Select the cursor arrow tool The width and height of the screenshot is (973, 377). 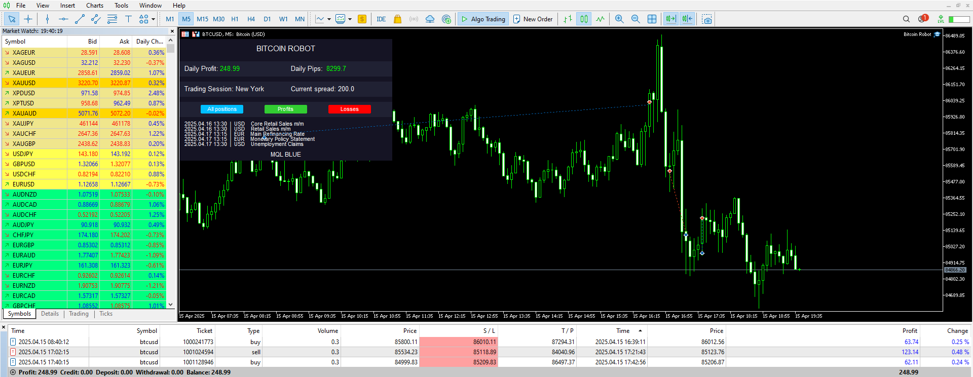click(x=12, y=19)
